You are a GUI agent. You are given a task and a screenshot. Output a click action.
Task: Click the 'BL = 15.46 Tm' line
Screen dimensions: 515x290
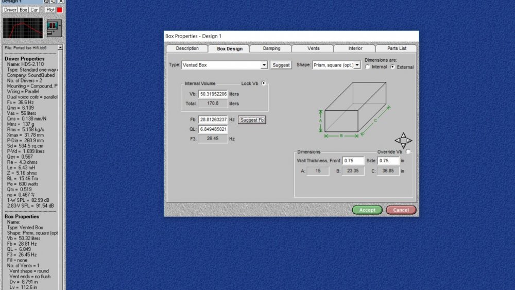pyautogui.click(x=22, y=178)
